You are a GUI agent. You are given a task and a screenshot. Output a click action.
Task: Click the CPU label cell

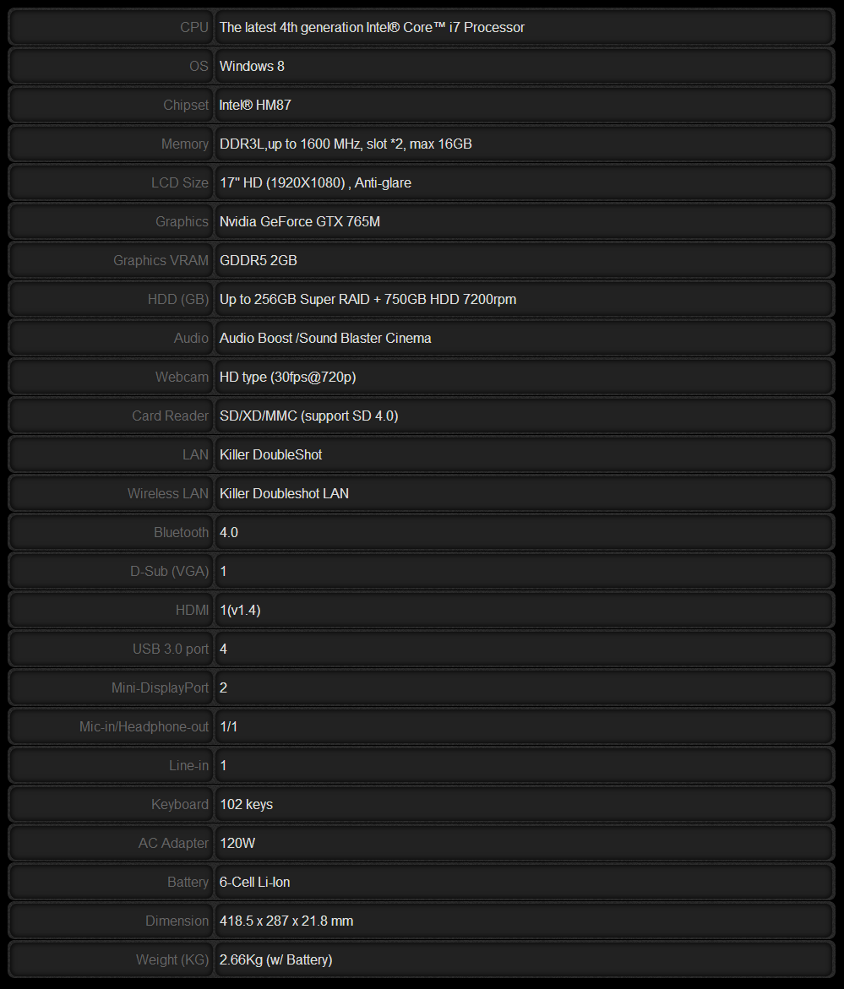[x=111, y=27]
